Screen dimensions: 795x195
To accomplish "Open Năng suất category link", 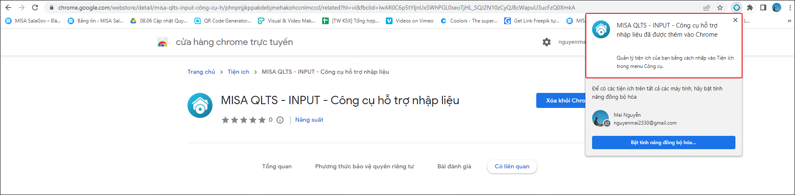I will (309, 120).
